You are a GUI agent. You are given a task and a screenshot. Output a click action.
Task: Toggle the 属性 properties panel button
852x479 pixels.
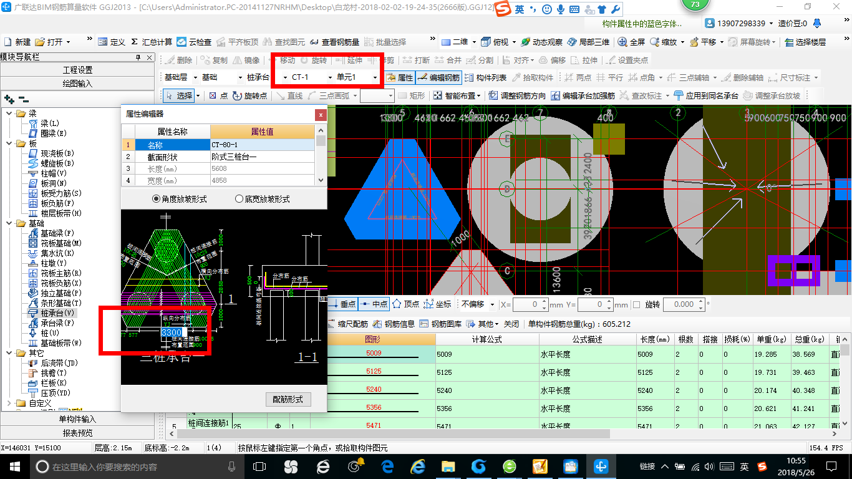click(x=400, y=77)
